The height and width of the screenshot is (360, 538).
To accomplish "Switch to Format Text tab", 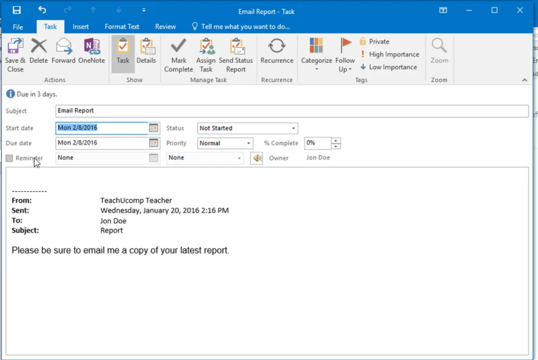I will [122, 26].
